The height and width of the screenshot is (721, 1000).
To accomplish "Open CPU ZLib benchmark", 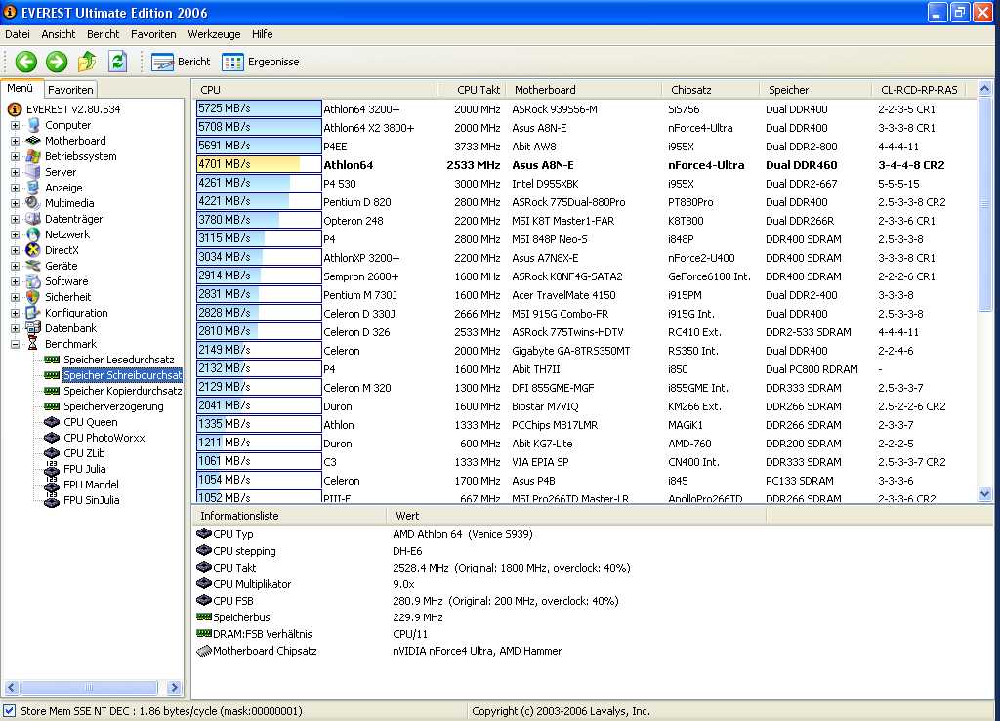I will coord(84,453).
